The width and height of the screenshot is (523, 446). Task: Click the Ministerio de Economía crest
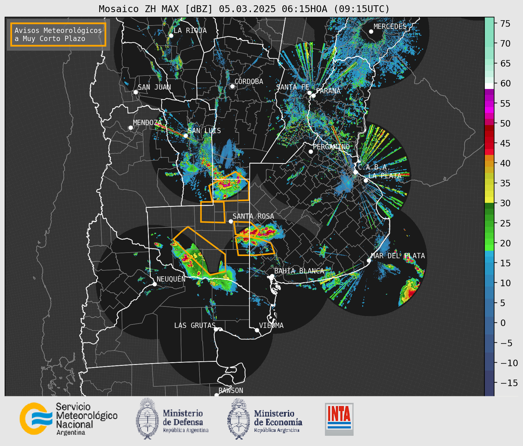click(238, 419)
